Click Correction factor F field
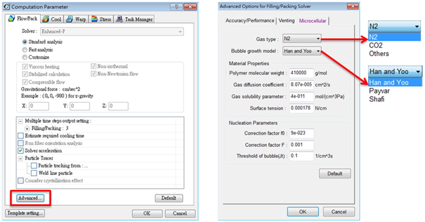This screenshot has height=222, width=425. pyautogui.click(x=302, y=145)
